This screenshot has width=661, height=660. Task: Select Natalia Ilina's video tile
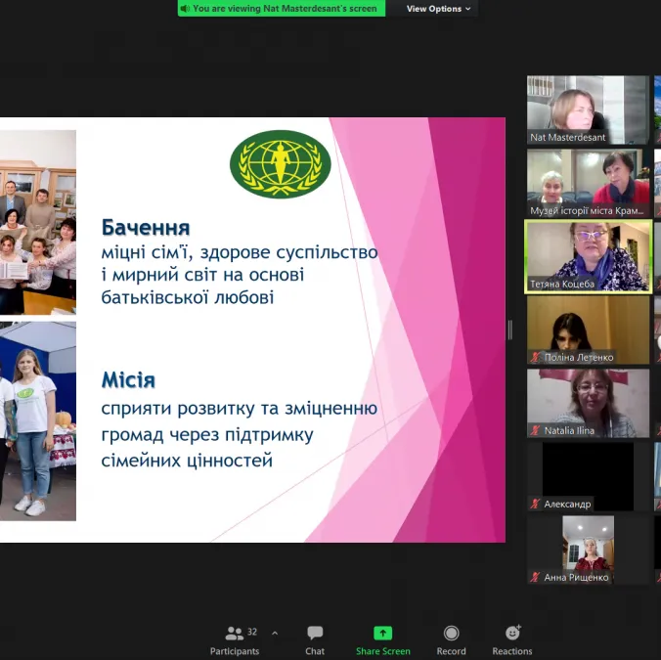click(588, 403)
